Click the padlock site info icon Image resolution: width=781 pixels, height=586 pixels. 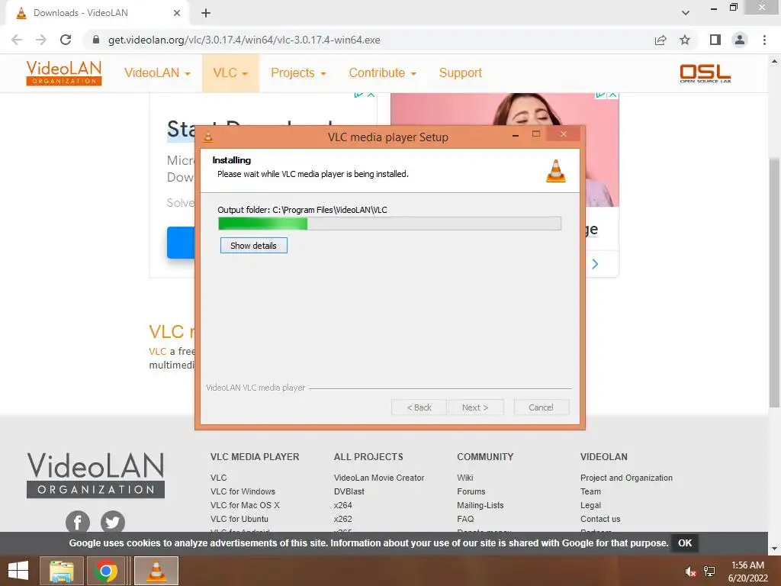pos(96,40)
